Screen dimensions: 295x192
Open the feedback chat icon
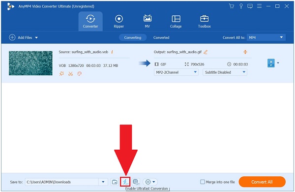tap(250, 6)
